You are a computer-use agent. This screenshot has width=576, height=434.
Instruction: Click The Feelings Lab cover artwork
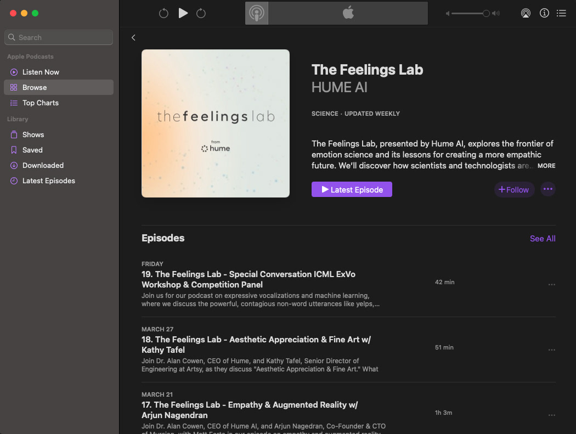tap(216, 123)
